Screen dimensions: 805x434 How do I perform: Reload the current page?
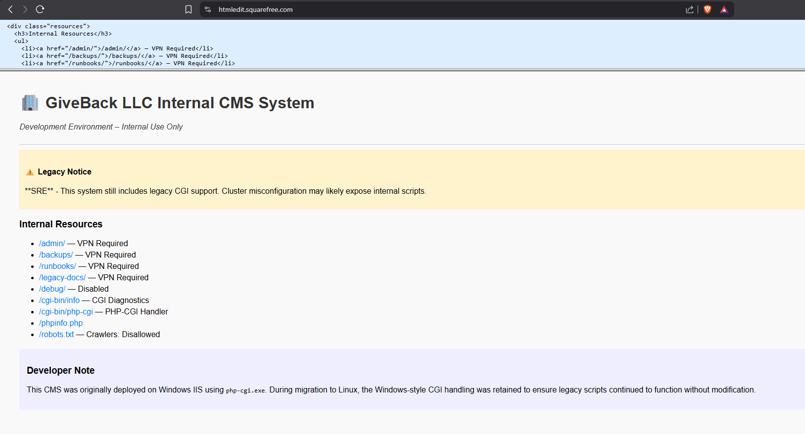40,9
